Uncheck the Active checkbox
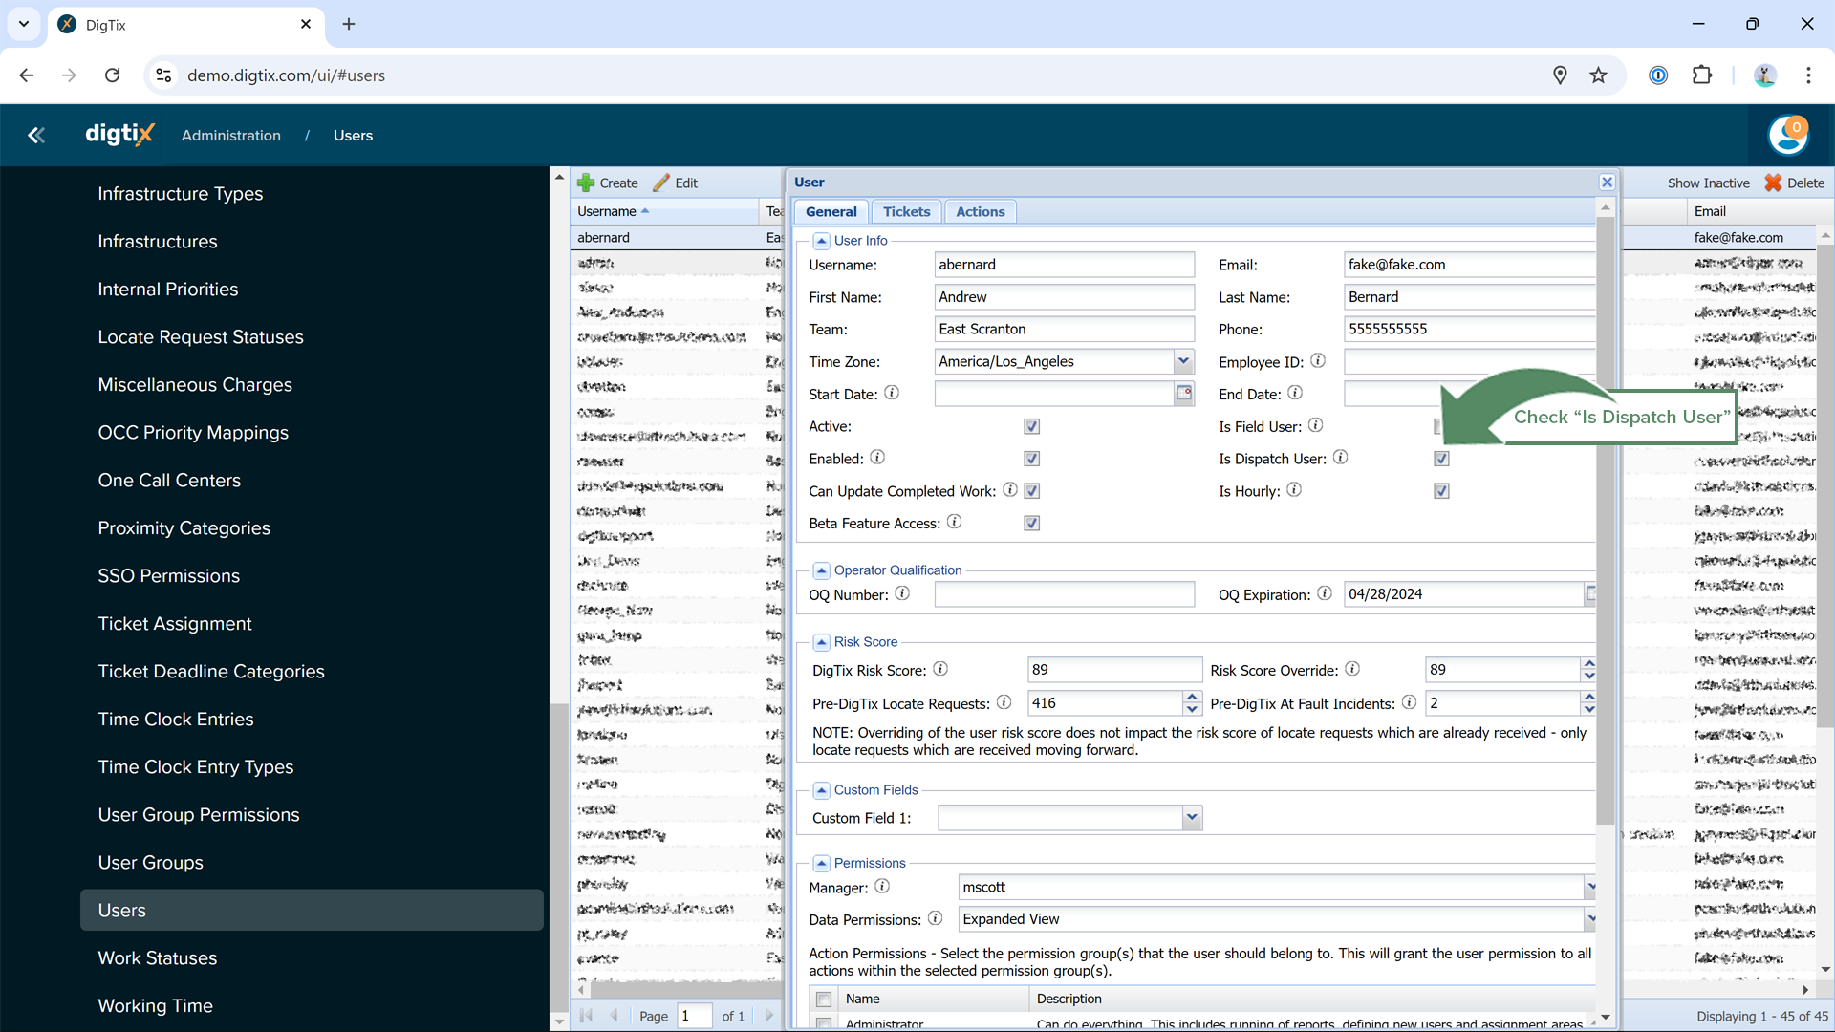This screenshot has height=1032, width=1835. click(x=1031, y=426)
